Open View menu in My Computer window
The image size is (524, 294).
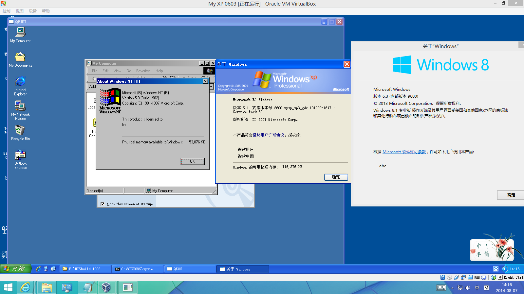coord(118,71)
